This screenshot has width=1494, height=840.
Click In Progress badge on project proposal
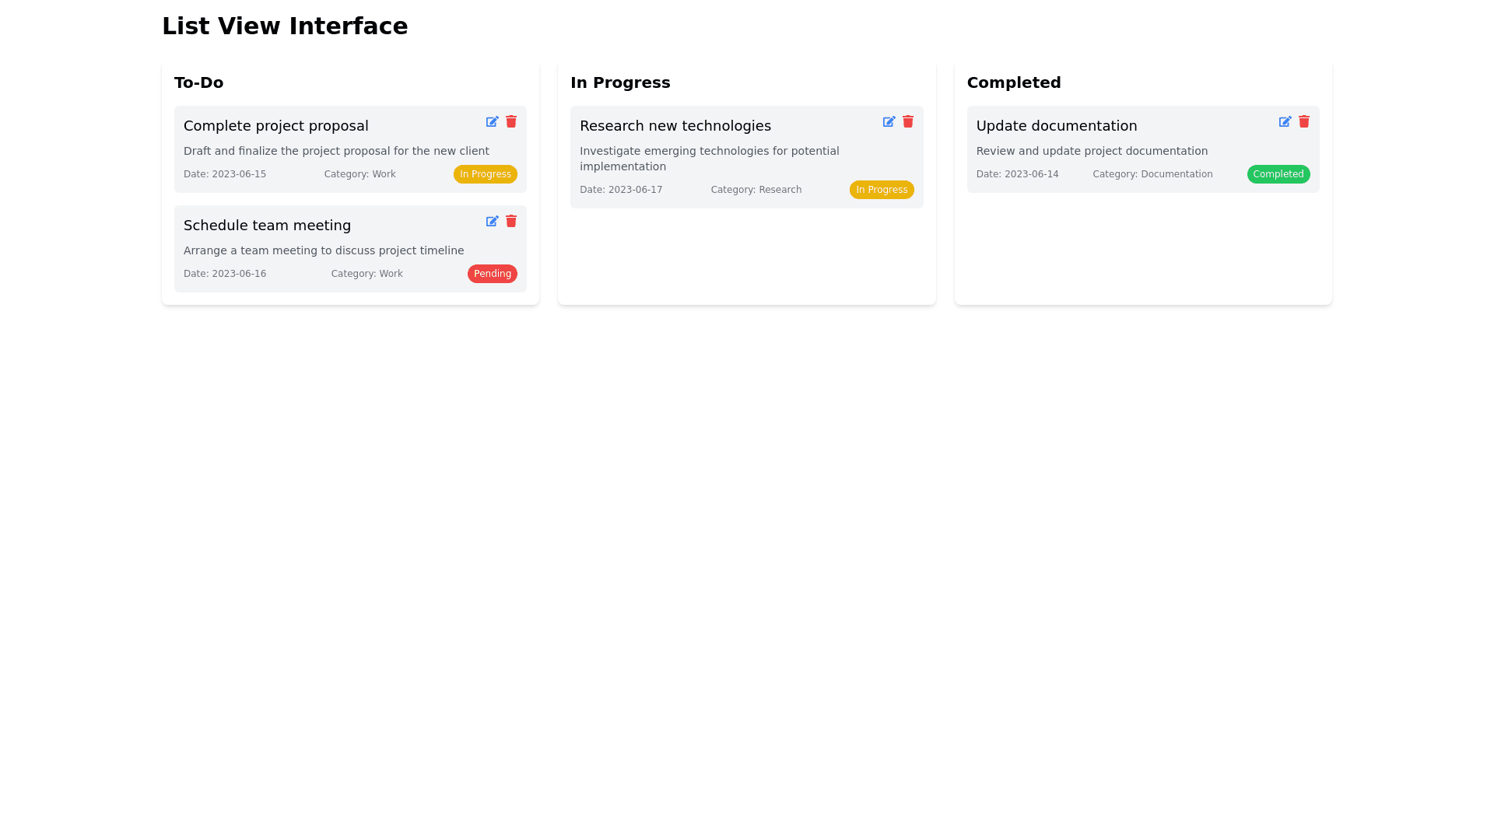click(485, 174)
